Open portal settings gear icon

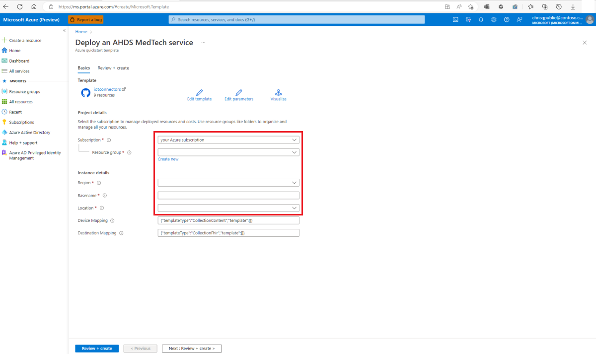click(494, 19)
